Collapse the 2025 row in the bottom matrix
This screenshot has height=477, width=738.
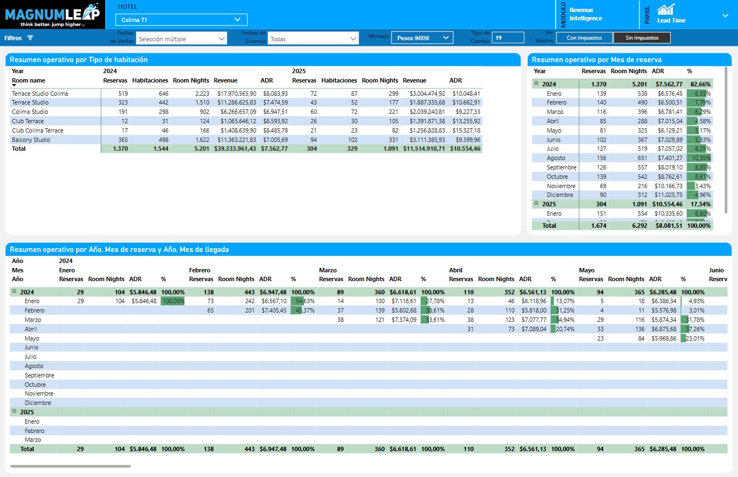(14, 412)
